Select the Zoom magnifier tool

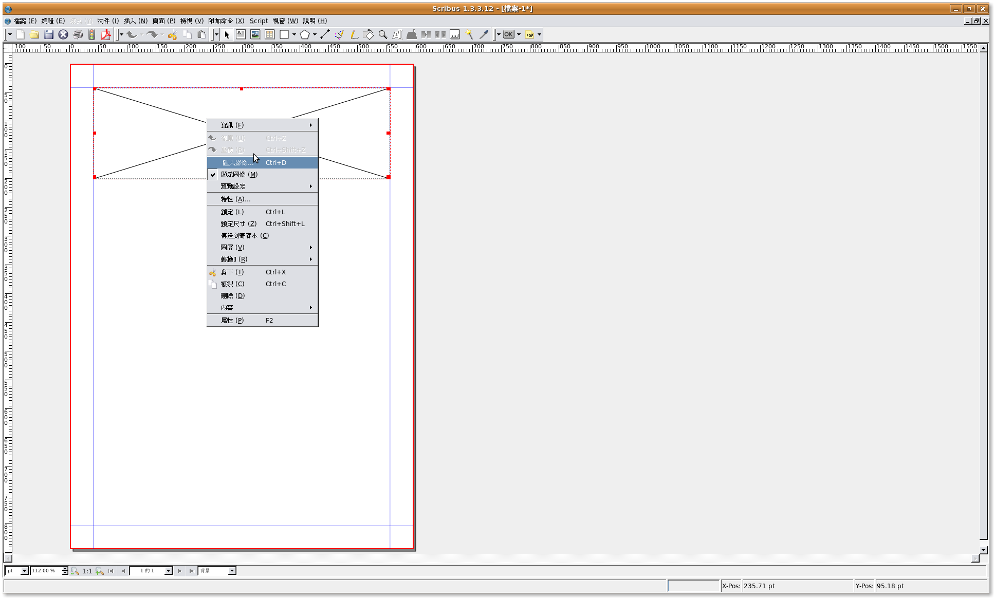(x=383, y=34)
